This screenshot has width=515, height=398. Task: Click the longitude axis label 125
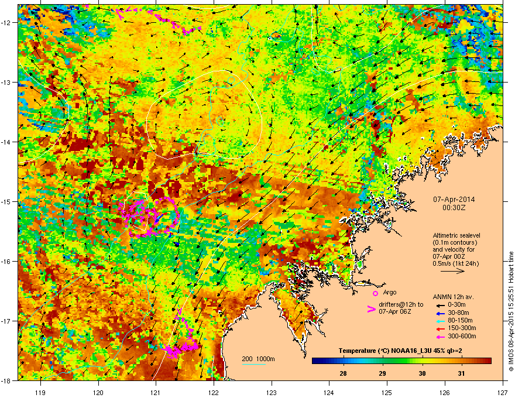click(x=387, y=392)
